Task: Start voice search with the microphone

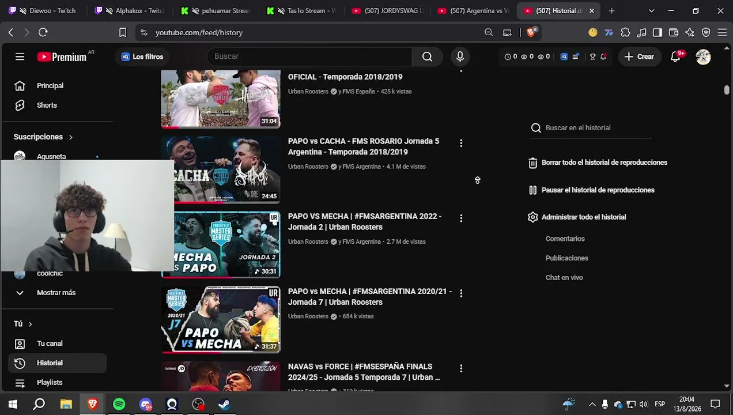Action: (460, 56)
